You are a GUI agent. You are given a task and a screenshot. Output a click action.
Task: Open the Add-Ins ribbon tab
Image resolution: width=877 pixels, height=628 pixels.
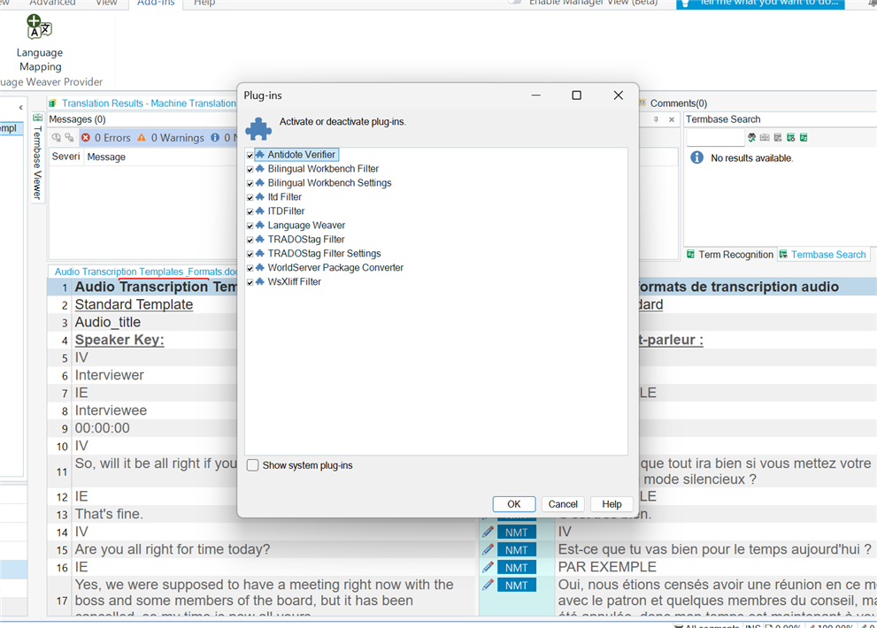(156, 3)
